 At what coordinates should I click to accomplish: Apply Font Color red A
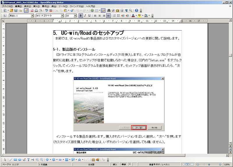[x=133, y=16]
